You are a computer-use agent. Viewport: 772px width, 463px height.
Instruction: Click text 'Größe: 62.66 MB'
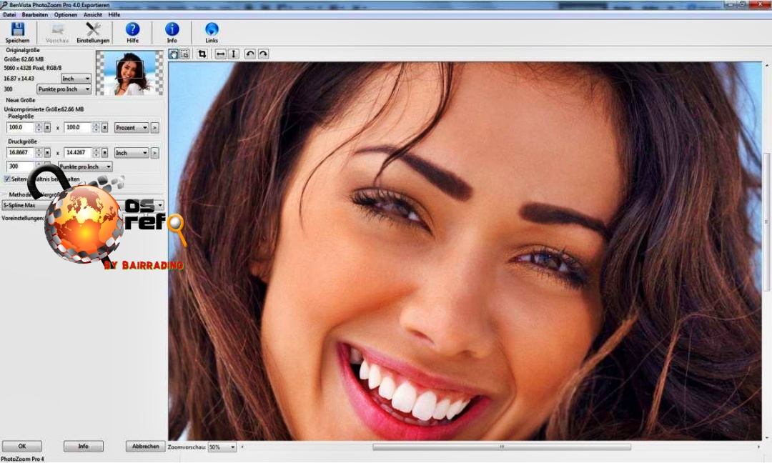tap(24, 59)
